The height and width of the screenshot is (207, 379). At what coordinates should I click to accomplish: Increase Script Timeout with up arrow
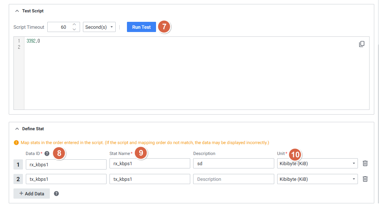74,24
